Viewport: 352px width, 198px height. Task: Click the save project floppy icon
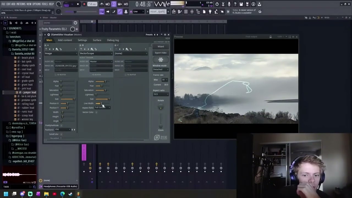pos(241,4)
